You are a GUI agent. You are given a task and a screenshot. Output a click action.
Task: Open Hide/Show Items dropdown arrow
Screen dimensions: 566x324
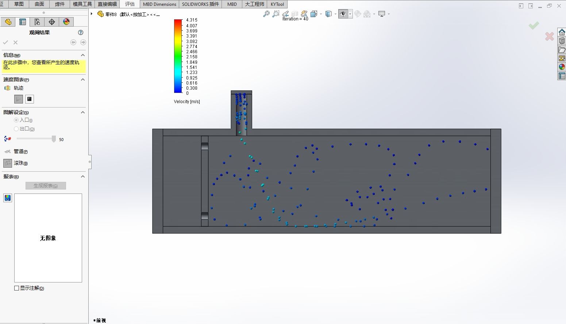coord(350,14)
